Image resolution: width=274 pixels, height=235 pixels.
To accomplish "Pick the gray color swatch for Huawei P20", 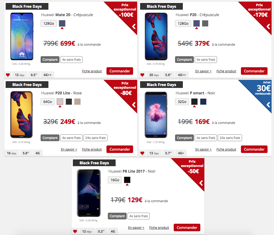I will [205, 23].
